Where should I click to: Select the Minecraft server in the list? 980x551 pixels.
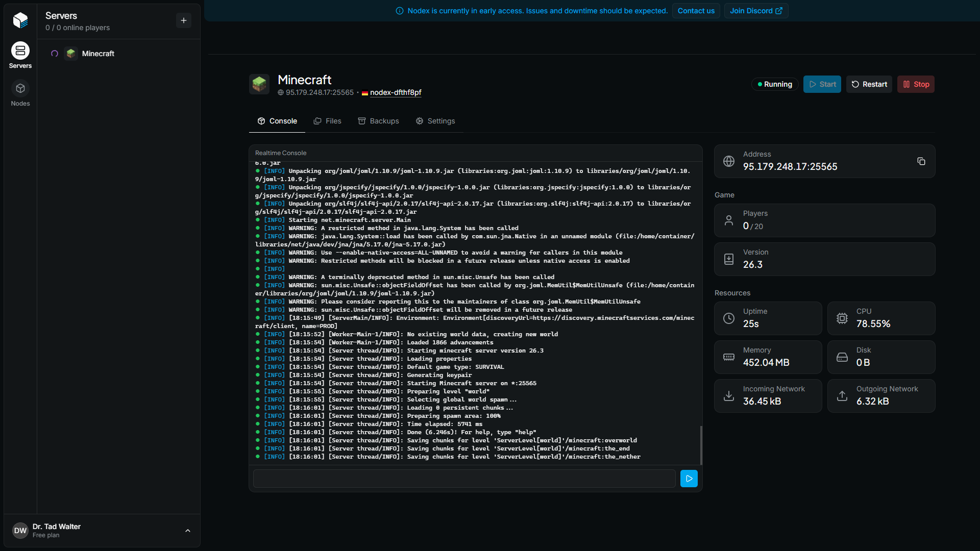click(118, 54)
